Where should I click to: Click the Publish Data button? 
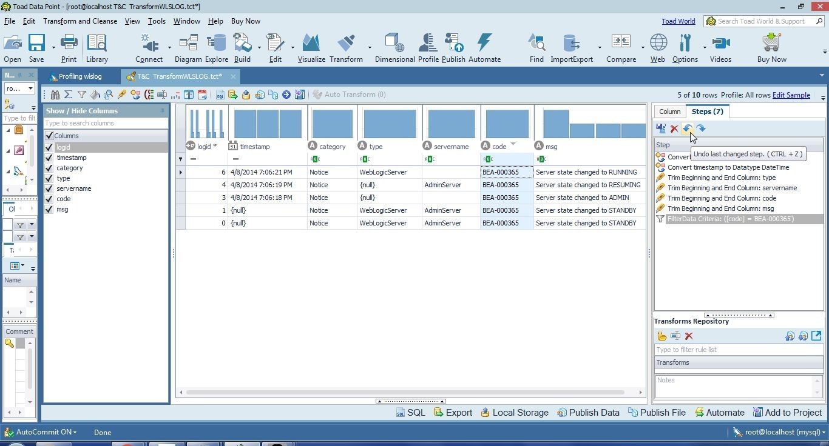pyautogui.click(x=588, y=413)
